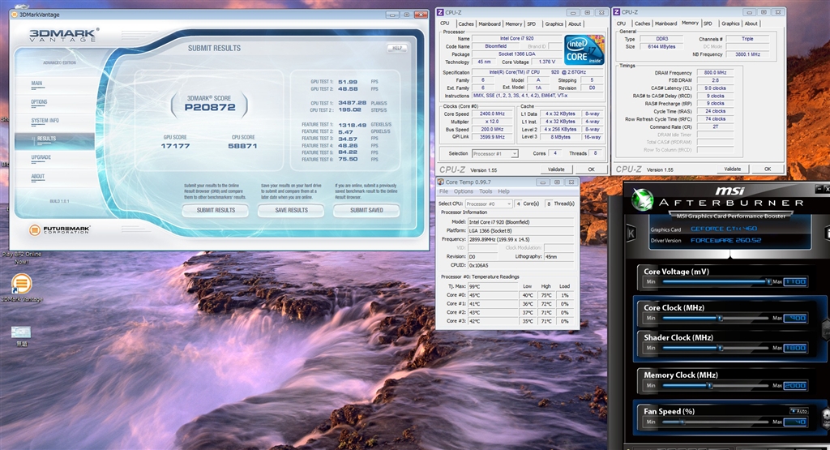Click Validate in the left CPU-Z window
The height and width of the screenshot is (450, 830).
pos(556,169)
